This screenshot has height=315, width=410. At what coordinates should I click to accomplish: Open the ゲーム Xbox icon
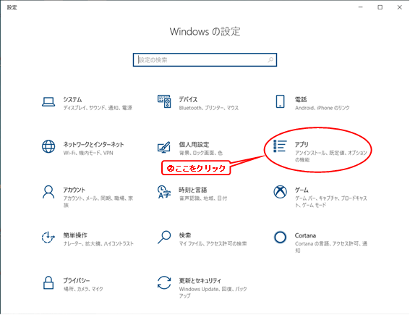click(280, 192)
